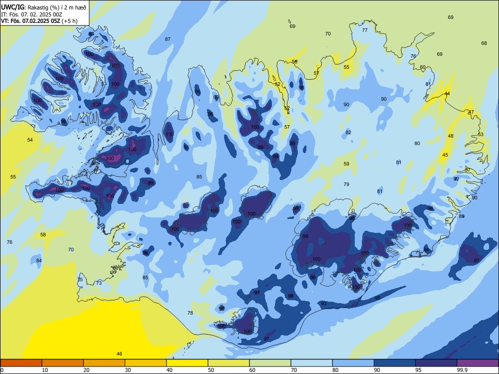Click the humidity value '47' on the map
499x374 pixels.
coord(471,112)
